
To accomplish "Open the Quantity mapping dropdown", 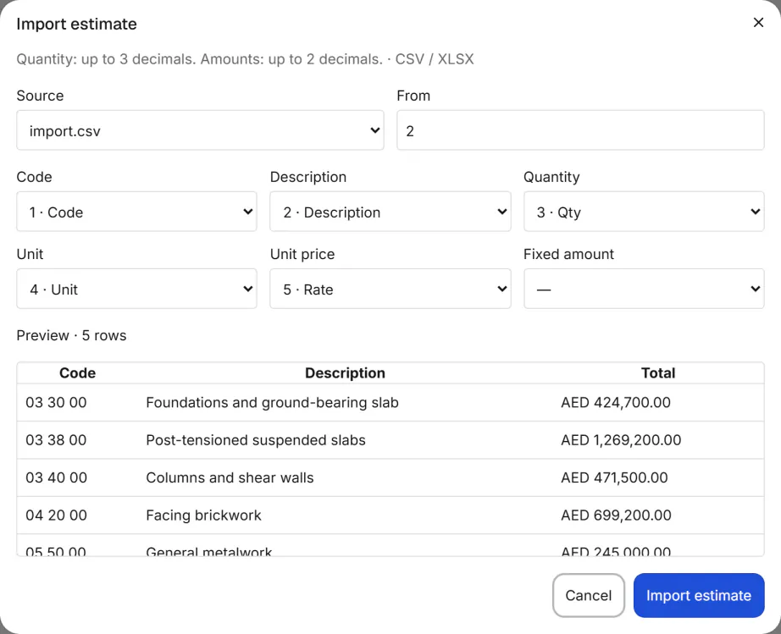I will click(x=644, y=212).
